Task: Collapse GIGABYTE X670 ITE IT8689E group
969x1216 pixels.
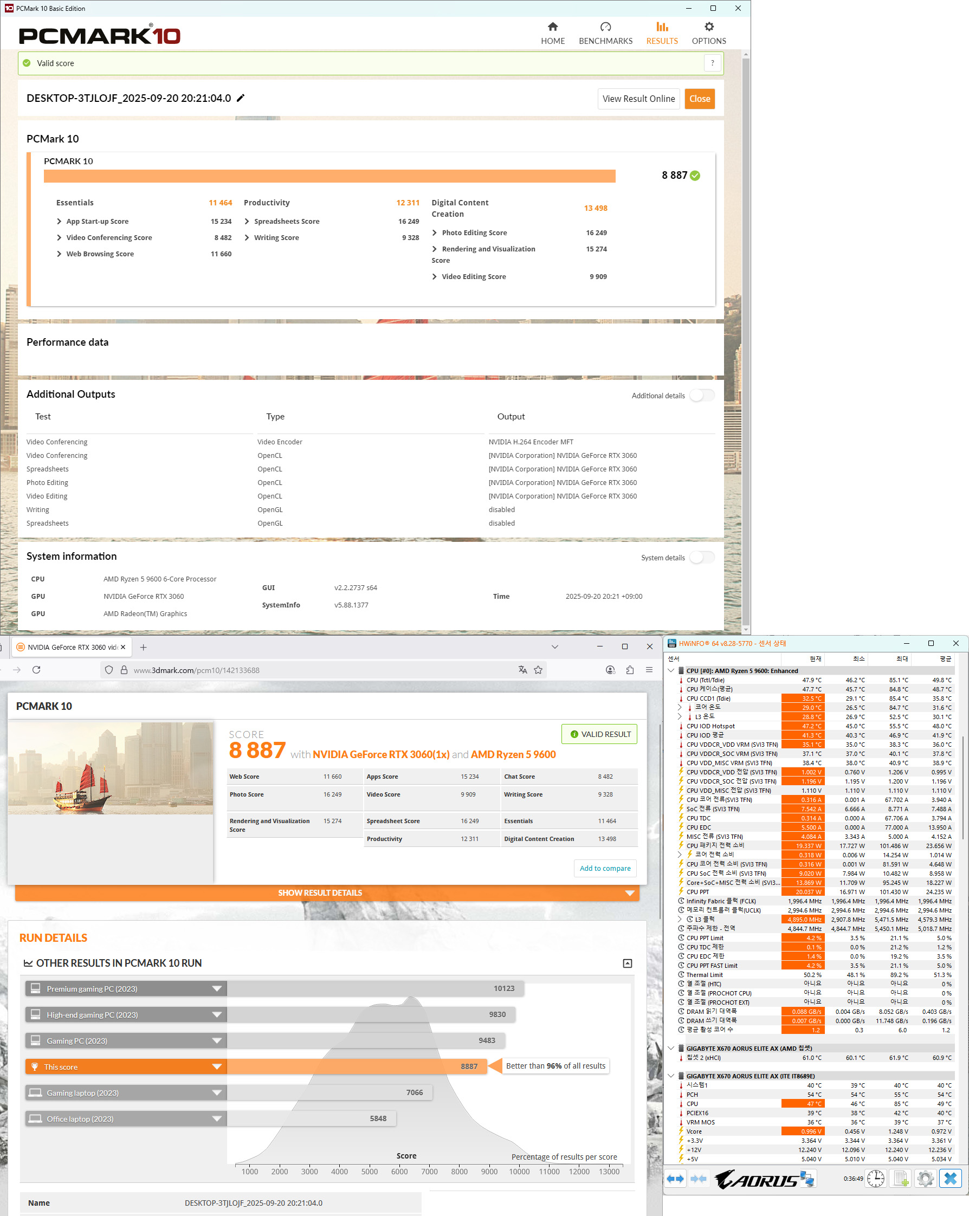Action: click(x=671, y=1076)
